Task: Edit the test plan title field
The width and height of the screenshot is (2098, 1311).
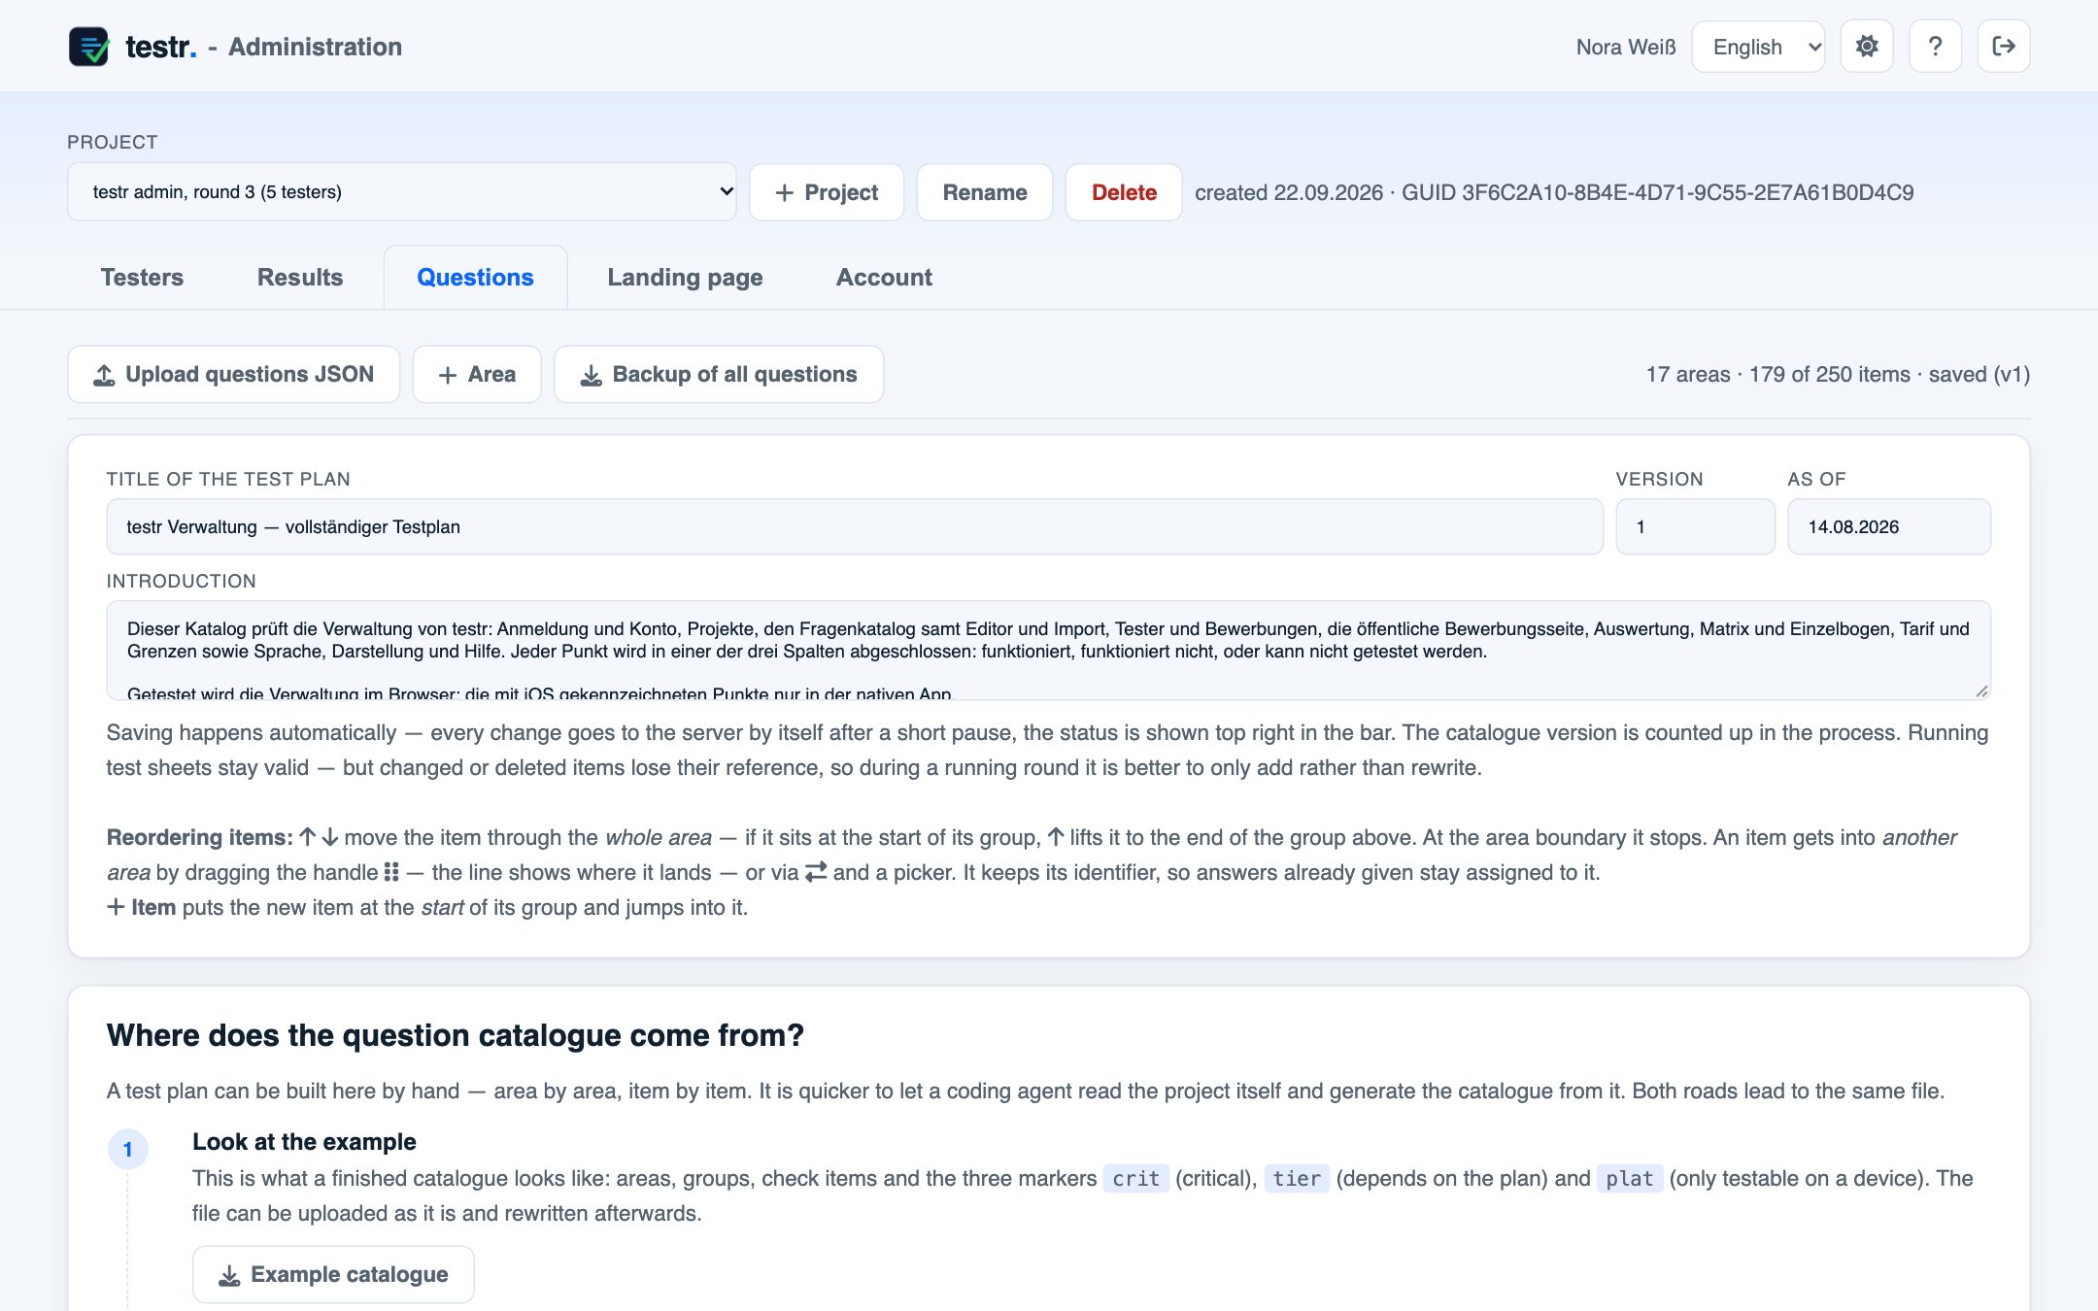Action: 855,527
